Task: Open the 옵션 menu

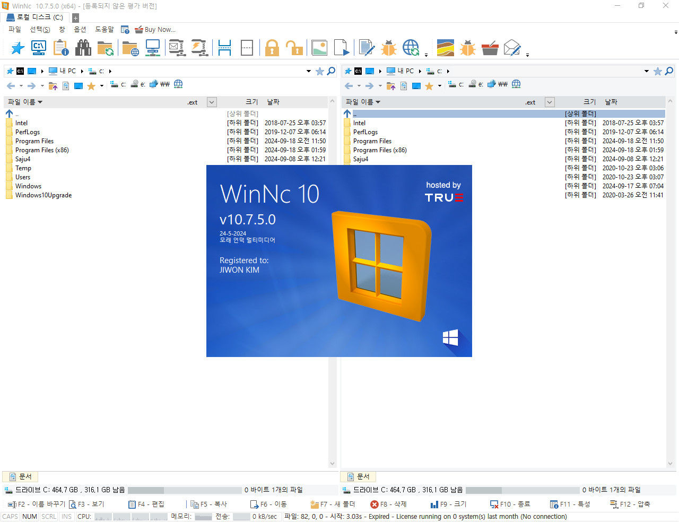Action: (80, 30)
